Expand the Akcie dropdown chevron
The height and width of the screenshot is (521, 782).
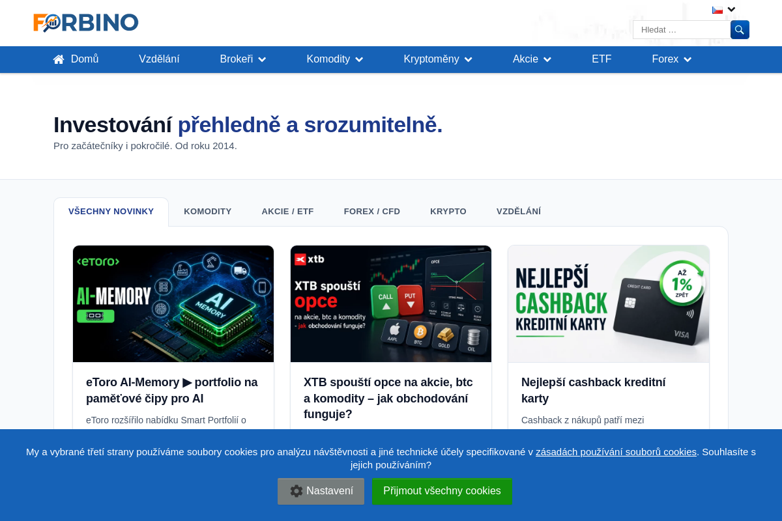pyautogui.click(x=547, y=60)
